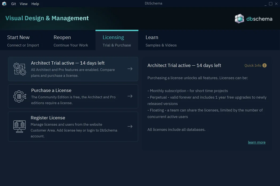
Task: Click arrow on Purchase a License card
Action: [x=130, y=96]
